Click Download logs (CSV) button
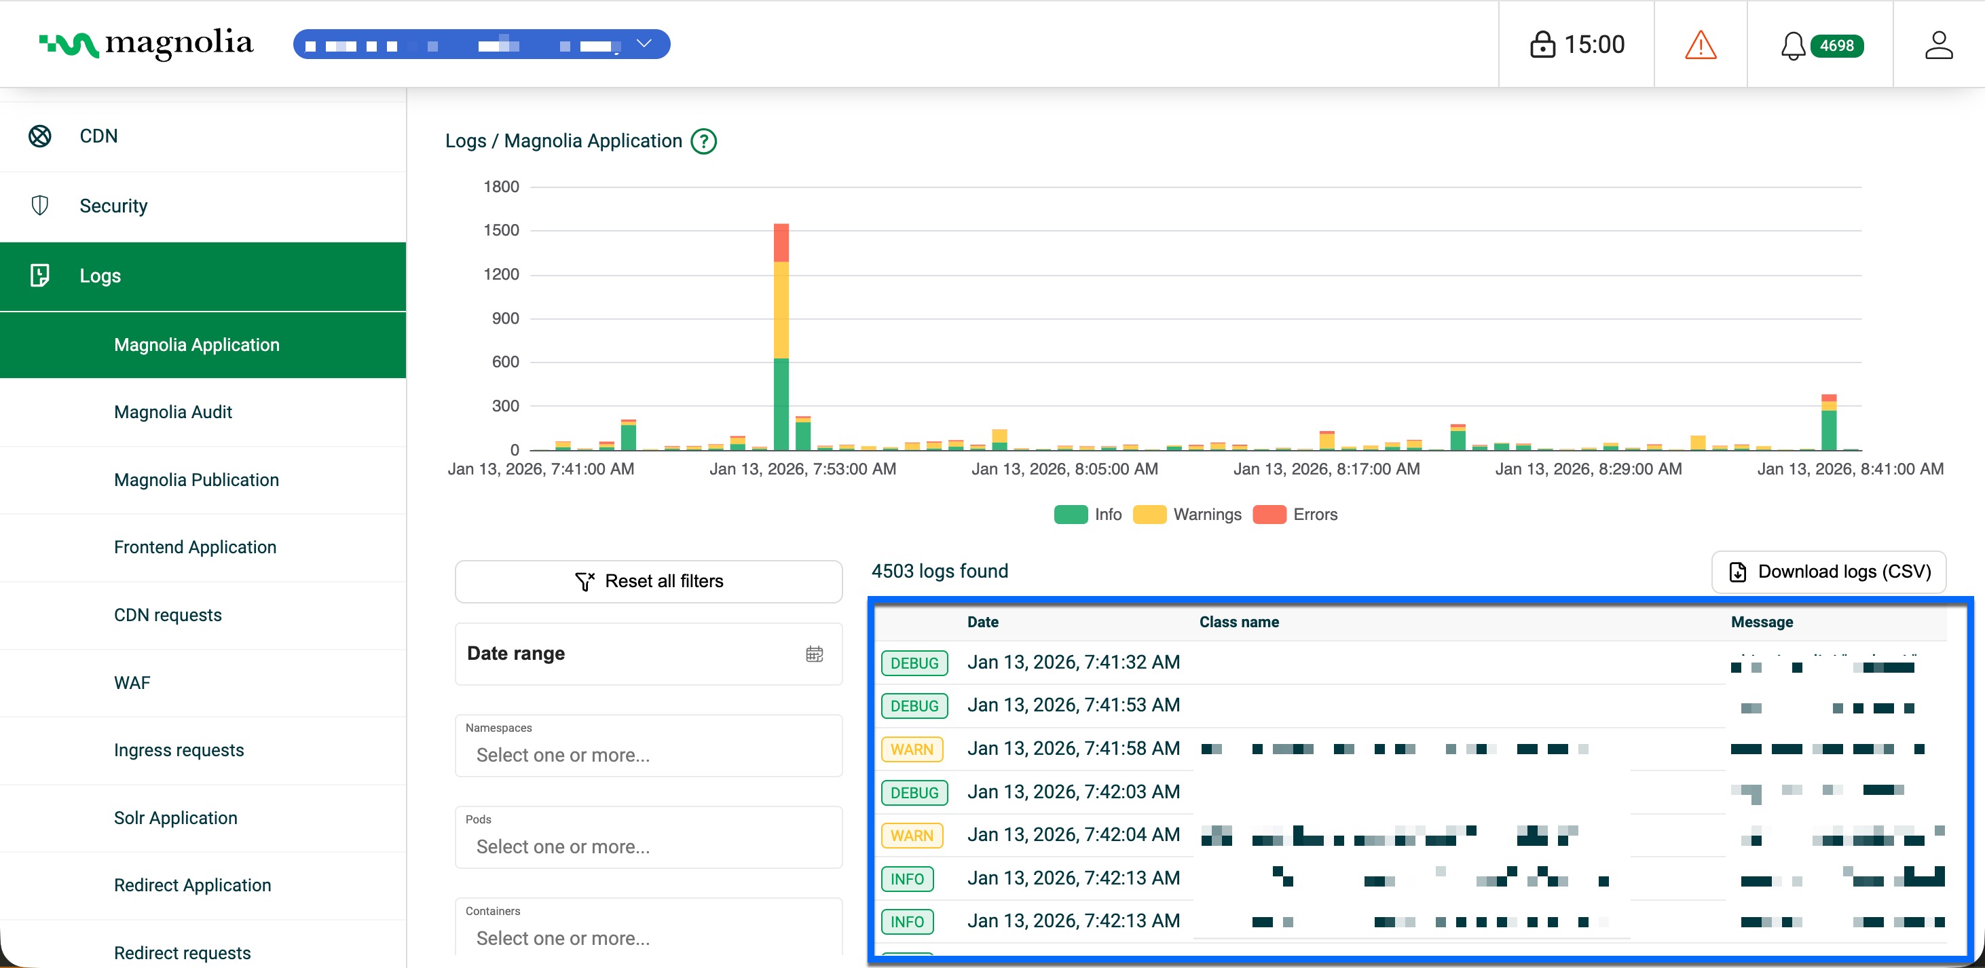1985x968 pixels. click(1829, 572)
